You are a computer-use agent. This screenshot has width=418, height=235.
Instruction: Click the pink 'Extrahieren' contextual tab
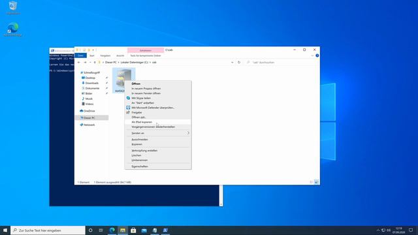pos(146,50)
